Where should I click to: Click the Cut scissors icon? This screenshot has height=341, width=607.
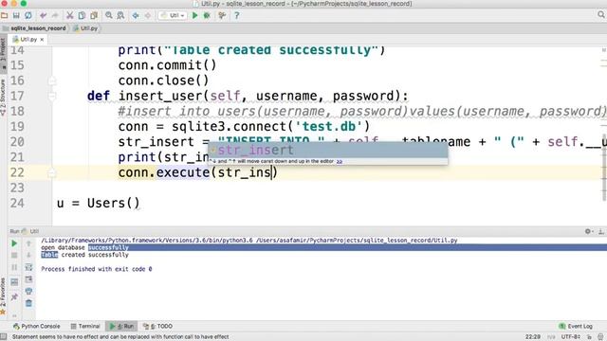[x=69, y=15]
